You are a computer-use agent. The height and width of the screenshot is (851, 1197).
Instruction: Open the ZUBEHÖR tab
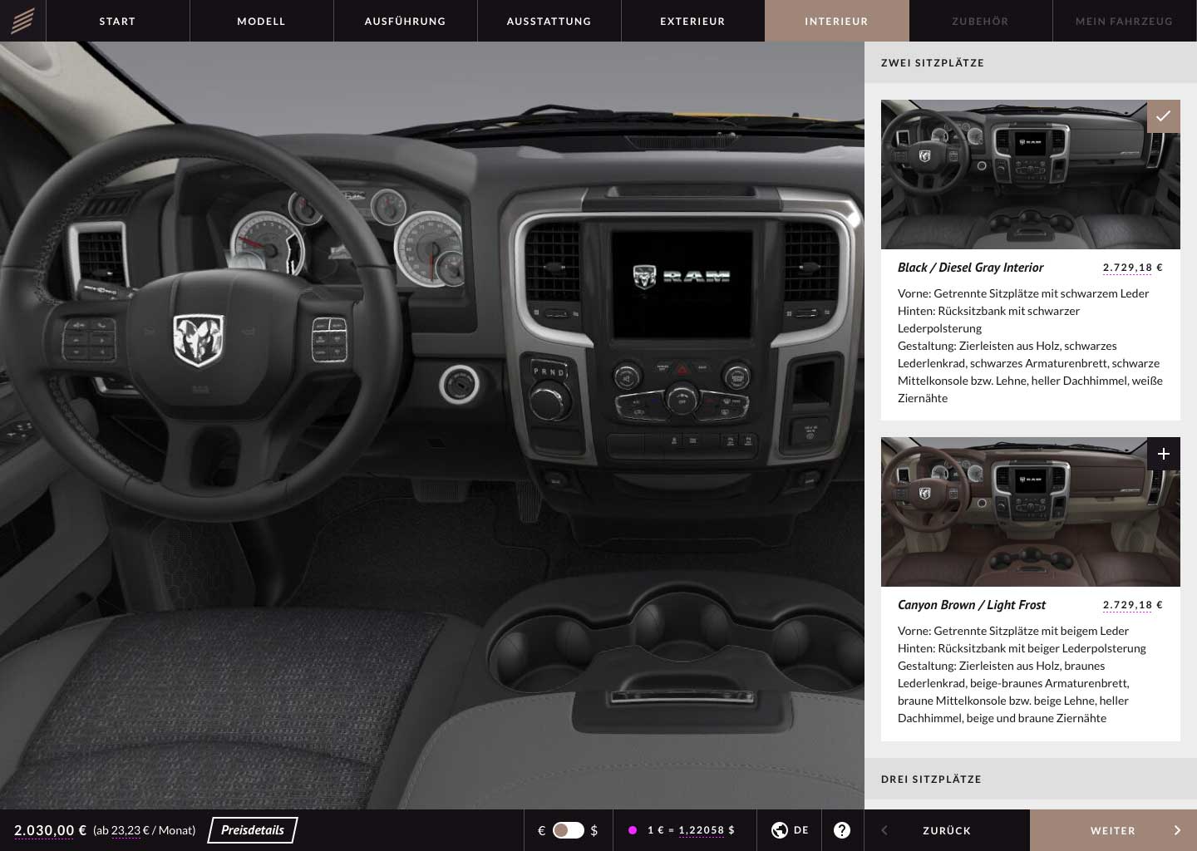(x=980, y=21)
